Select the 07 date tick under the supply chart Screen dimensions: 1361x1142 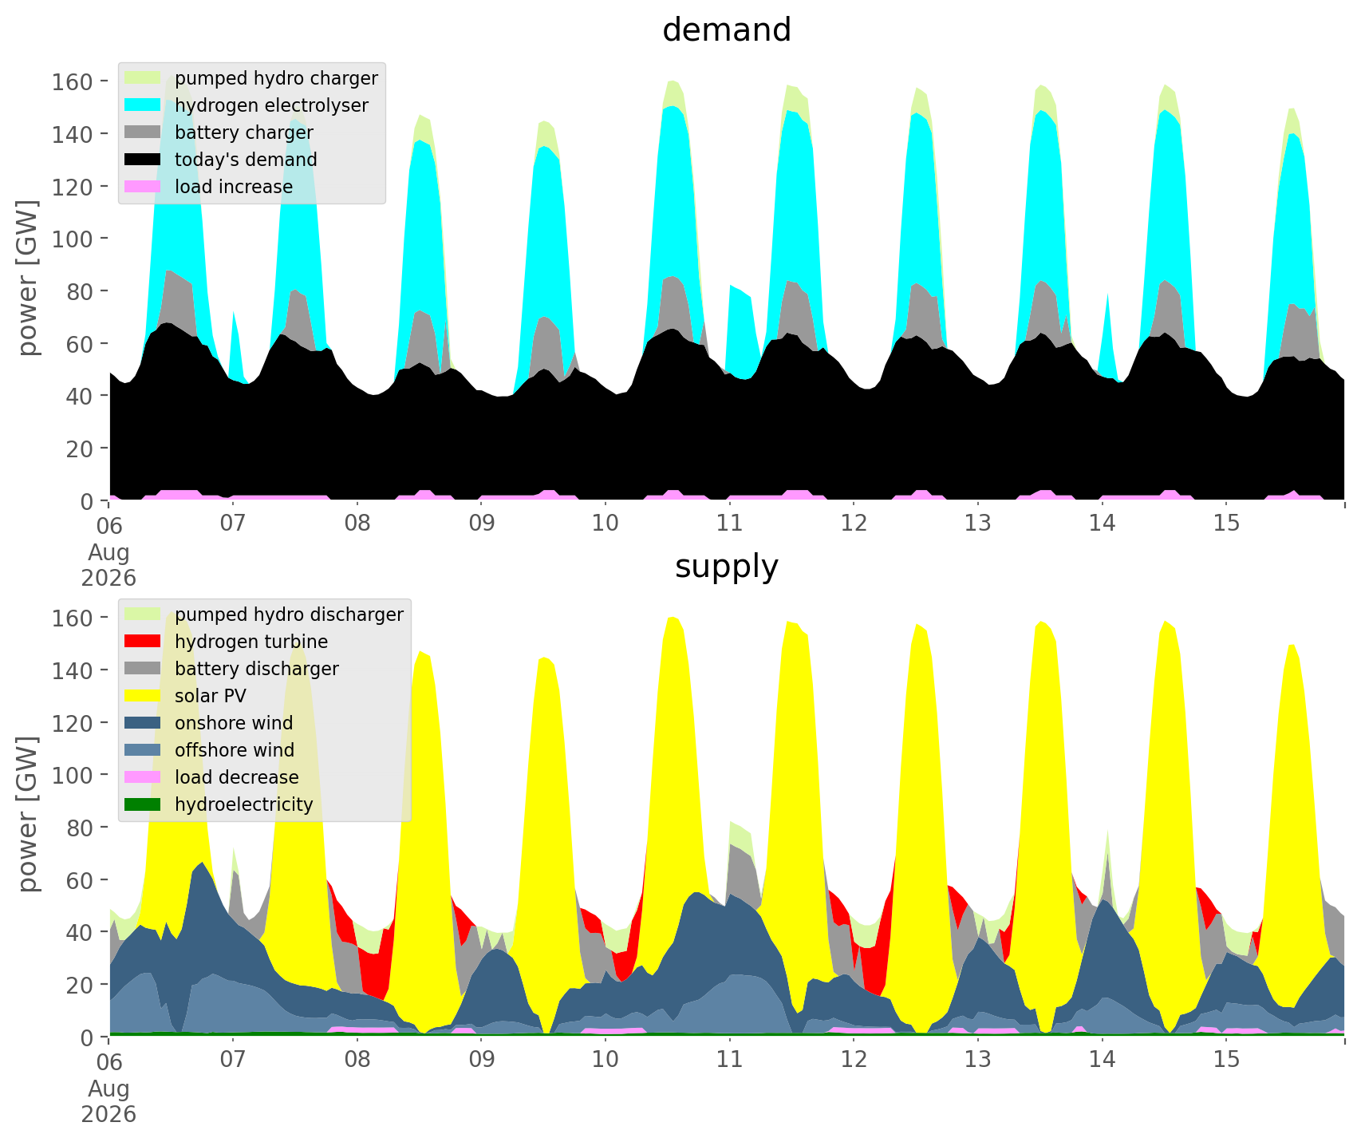pyautogui.click(x=233, y=1061)
